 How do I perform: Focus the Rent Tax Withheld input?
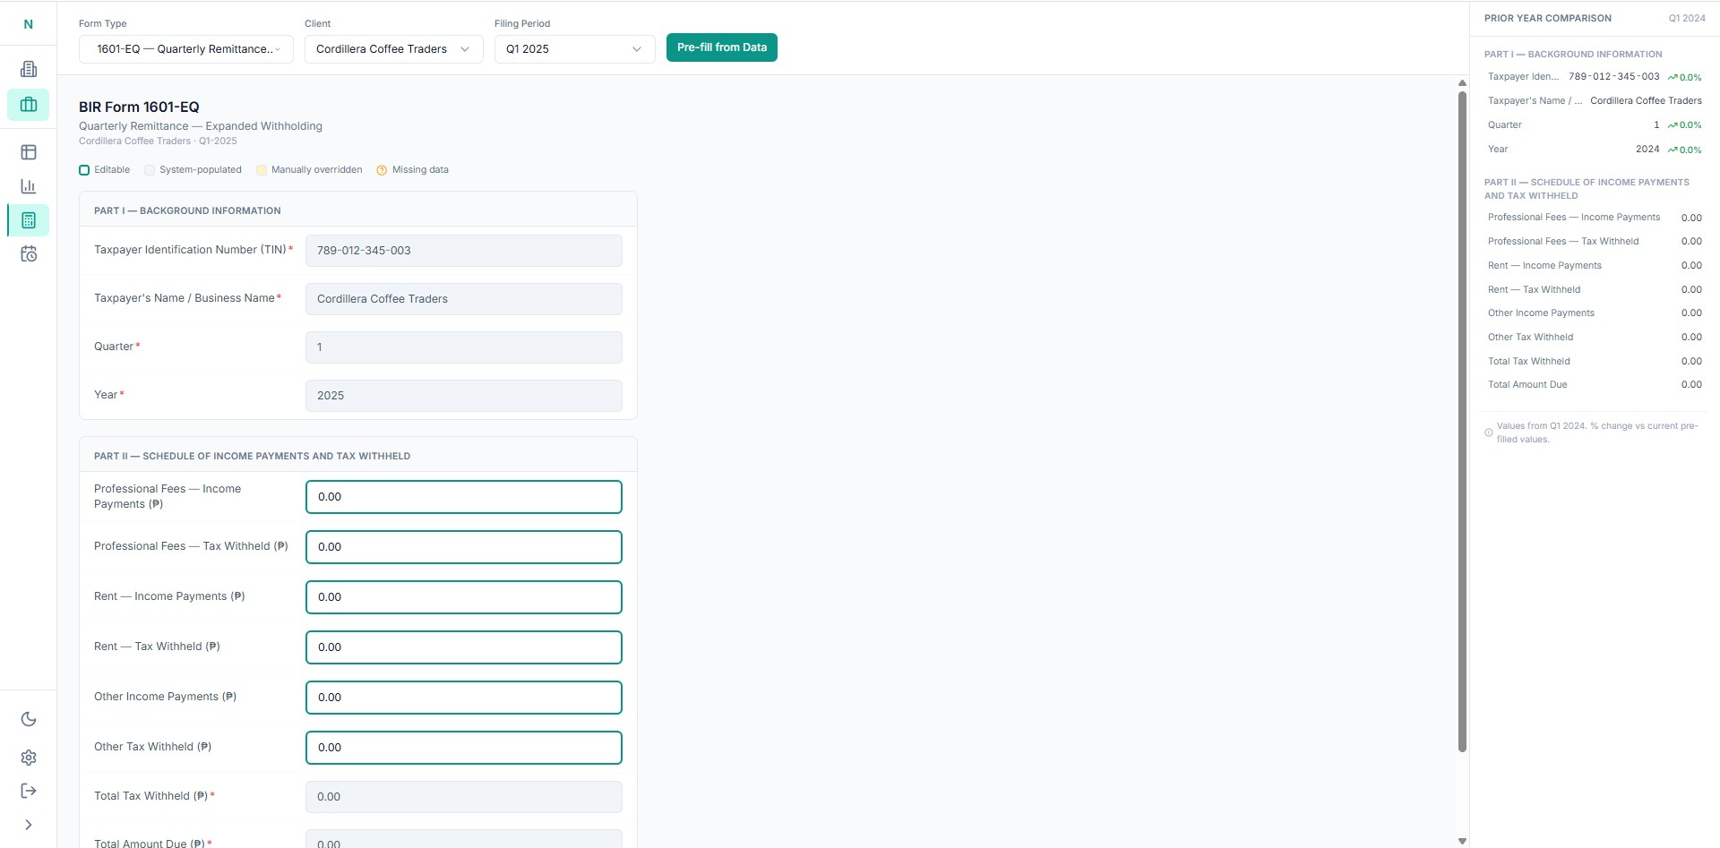click(464, 647)
